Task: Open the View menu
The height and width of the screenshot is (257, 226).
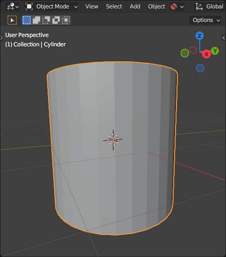Action: (92, 7)
